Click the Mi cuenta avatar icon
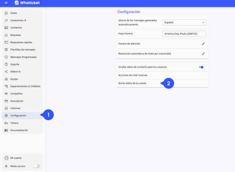 (x=6, y=158)
